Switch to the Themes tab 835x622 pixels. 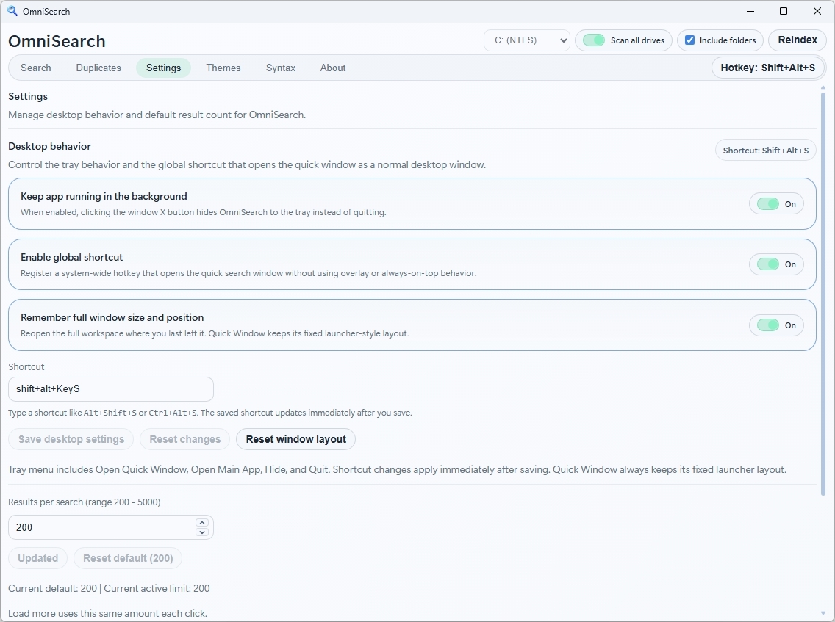coord(223,68)
